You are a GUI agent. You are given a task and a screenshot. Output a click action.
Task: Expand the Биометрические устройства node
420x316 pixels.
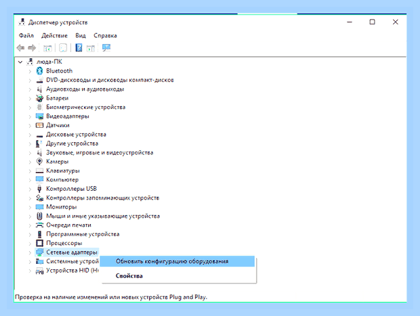30,108
